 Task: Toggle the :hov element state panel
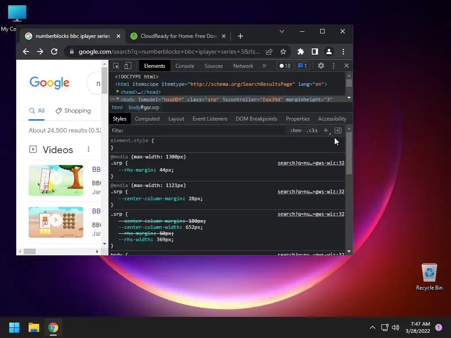(296, 130)
